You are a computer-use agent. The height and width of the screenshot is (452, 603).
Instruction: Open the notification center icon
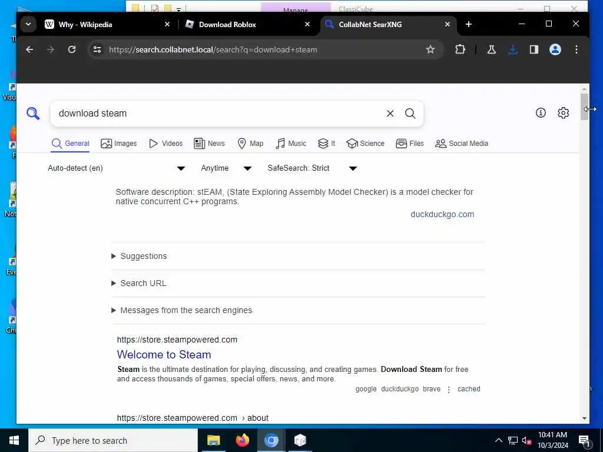[x=584, y=441]
